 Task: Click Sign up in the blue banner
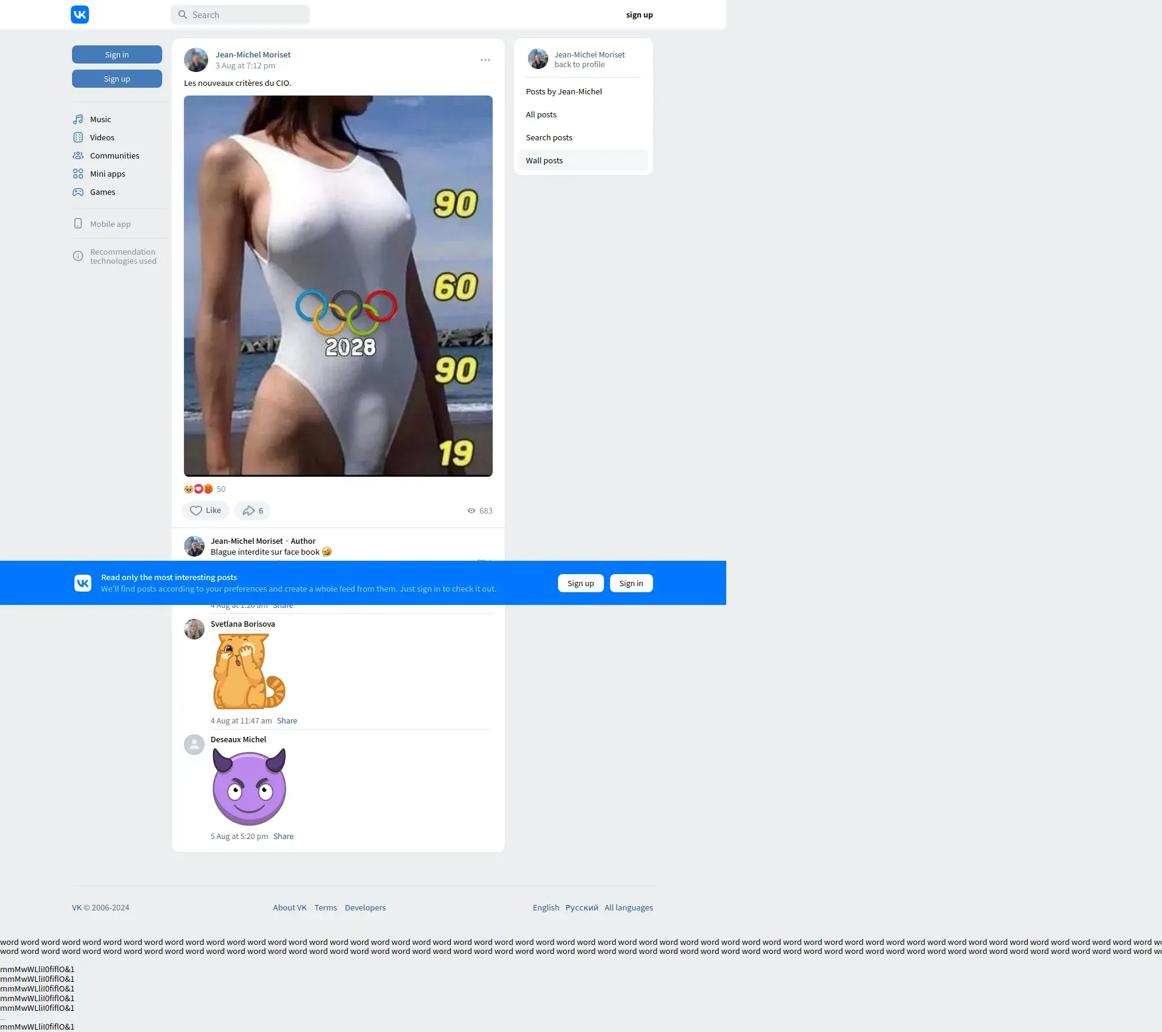tap(580, 583)
